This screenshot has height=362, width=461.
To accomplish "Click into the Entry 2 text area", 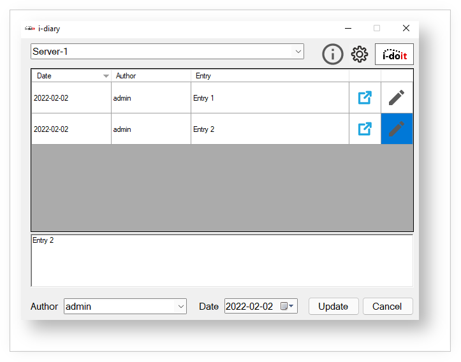I will [x=221, y=261].
